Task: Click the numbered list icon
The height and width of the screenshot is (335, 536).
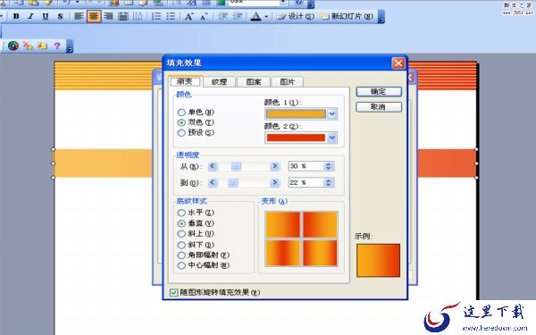Action: (155, 16)
